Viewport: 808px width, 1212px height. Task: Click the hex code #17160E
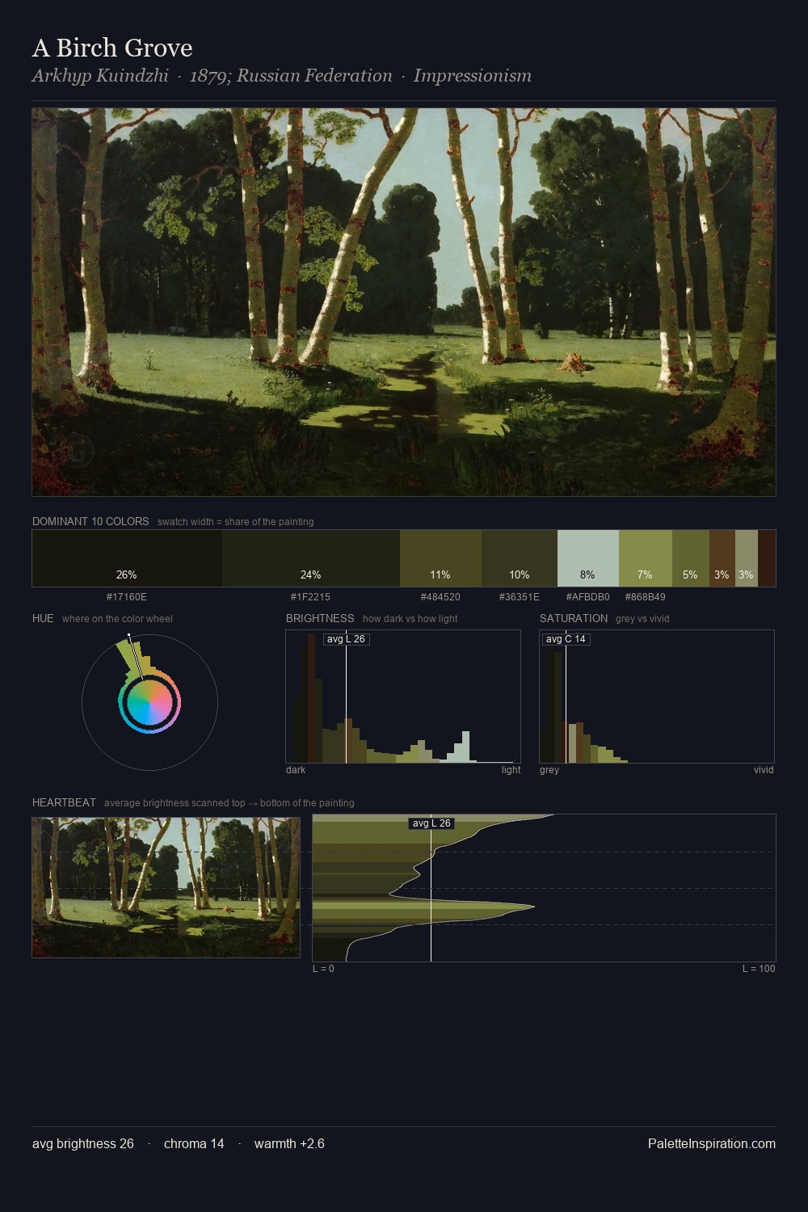[127, 597]
